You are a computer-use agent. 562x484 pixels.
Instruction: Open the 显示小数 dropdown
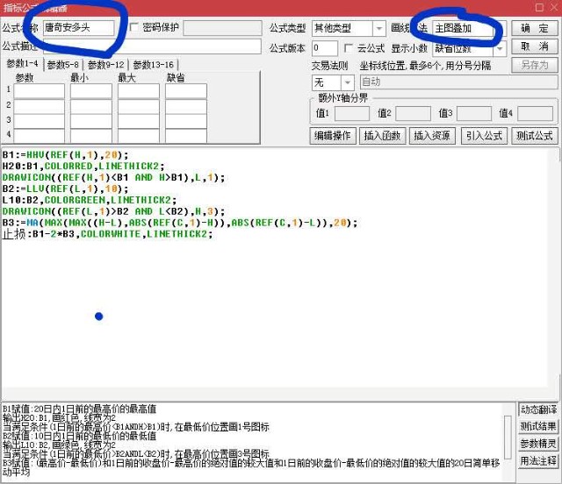coord(500,48)
